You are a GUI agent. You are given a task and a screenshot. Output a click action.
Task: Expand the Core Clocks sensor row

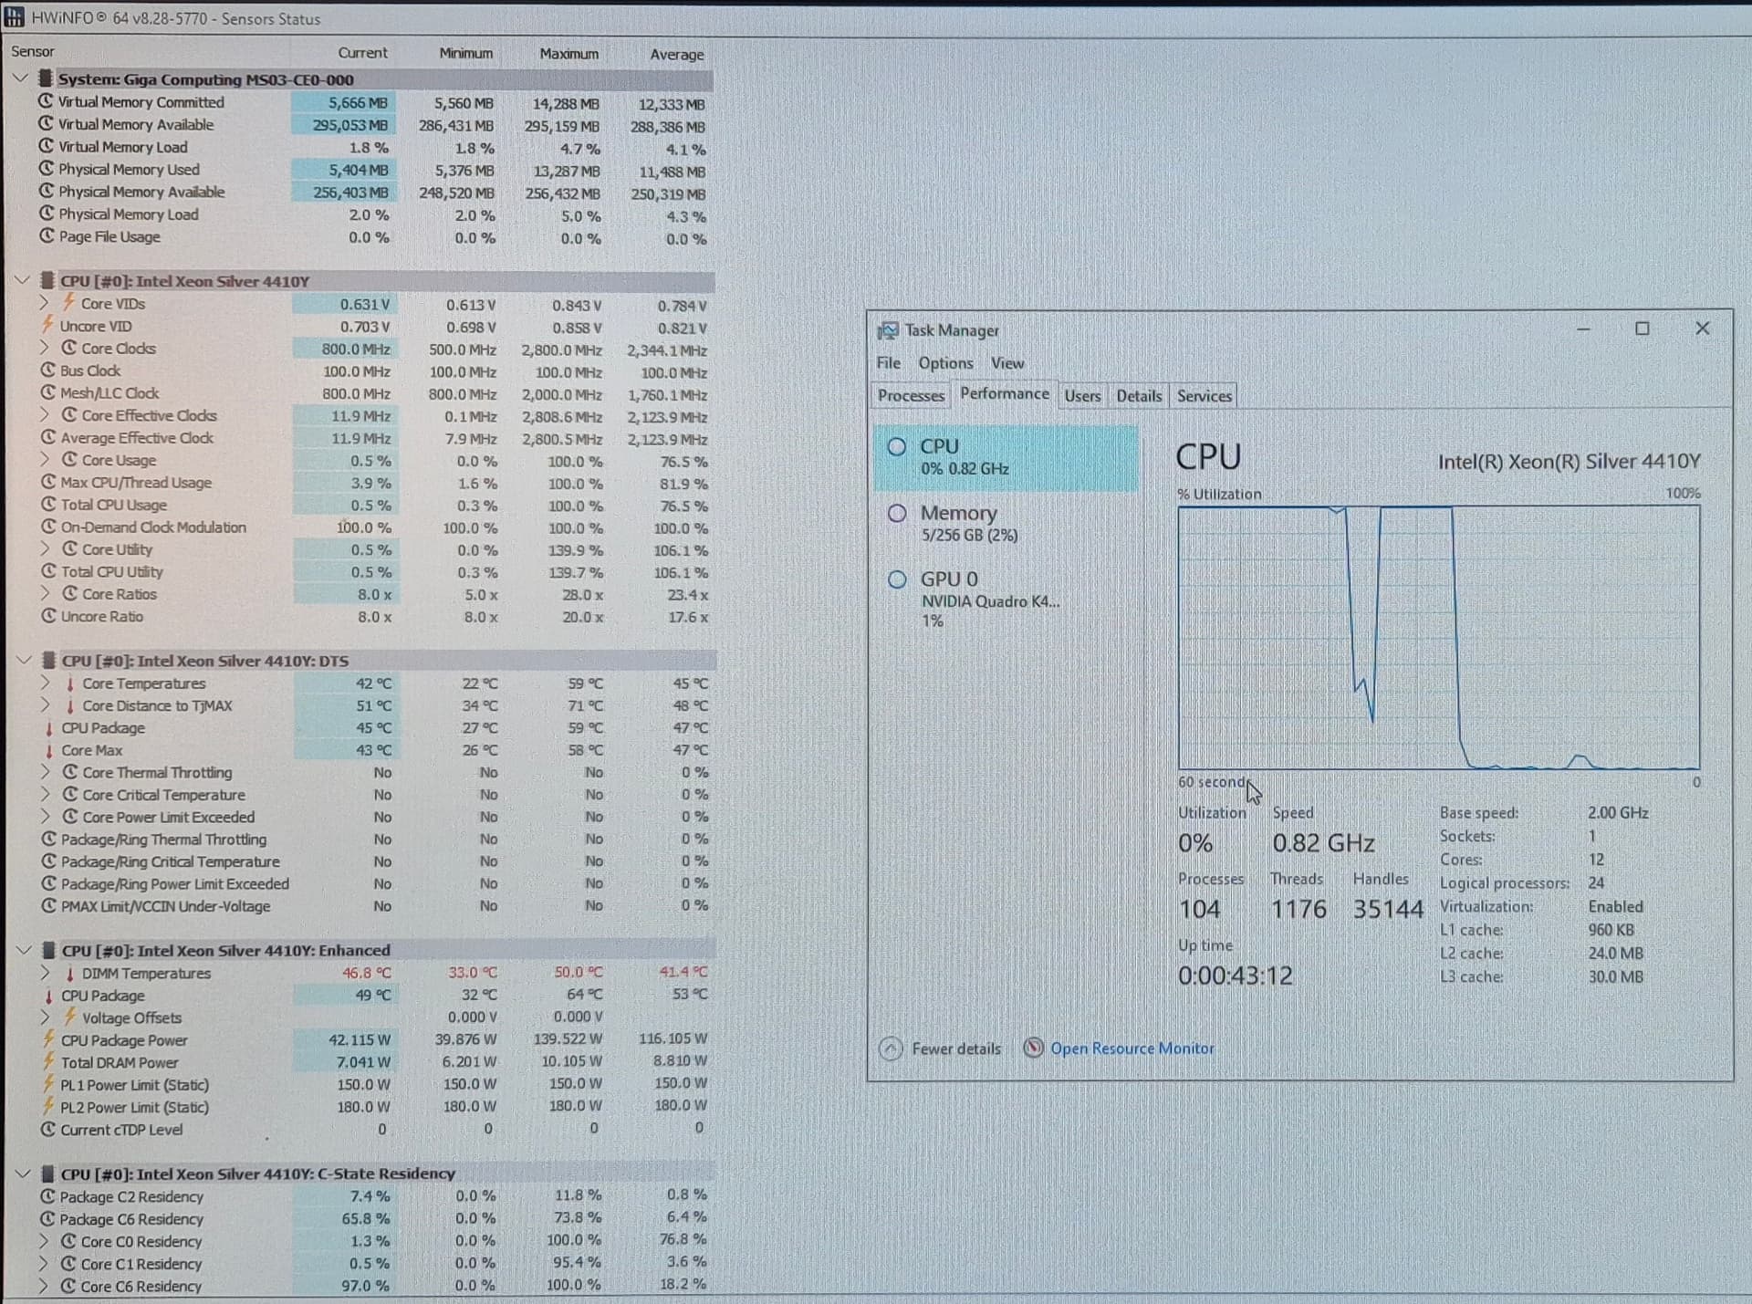(x=44, y=348)
